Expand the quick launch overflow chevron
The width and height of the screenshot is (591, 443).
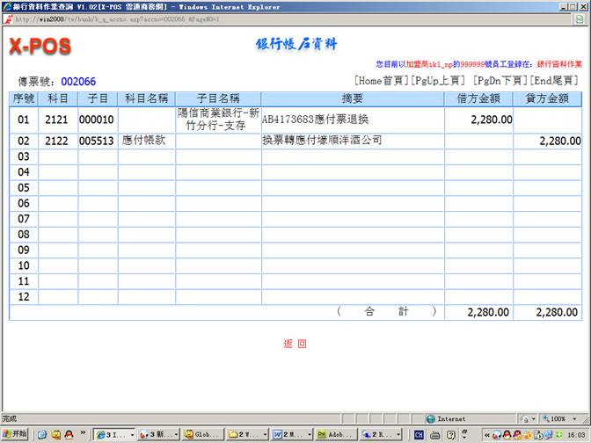84,434
